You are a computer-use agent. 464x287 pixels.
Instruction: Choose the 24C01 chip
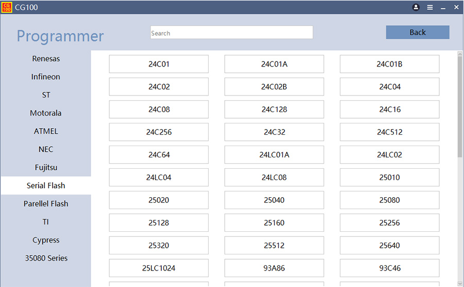159,64
